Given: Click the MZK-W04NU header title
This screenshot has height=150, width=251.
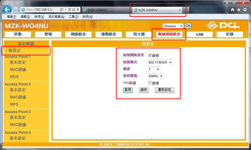Looking at the screenshot, I should [x=27, y=26].
